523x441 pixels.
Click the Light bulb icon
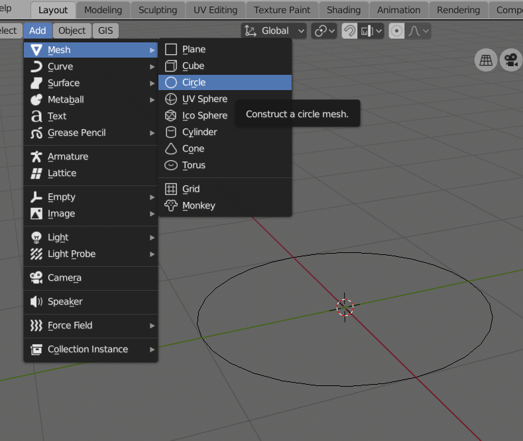(36, 238)
